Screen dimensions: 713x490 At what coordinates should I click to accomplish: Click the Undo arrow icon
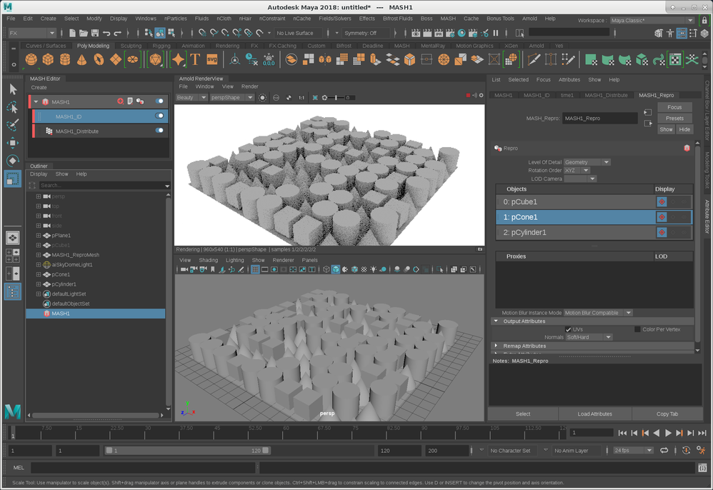[106, 33]
